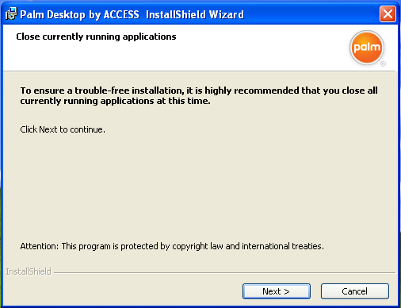Click the "currently running applications at this time" line

tap(115, 101)
